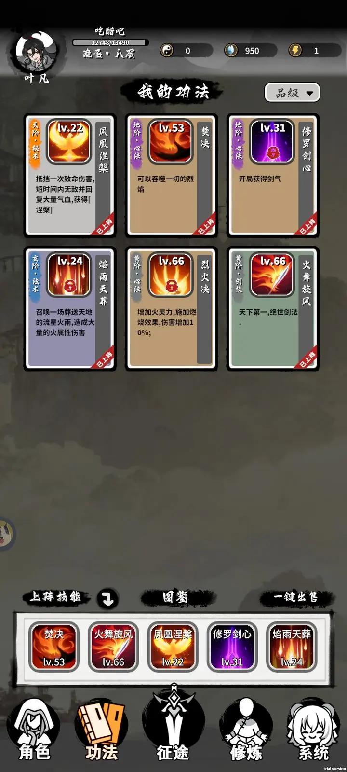This screenshot has height=772, width=347.
Task: Select the 烈火决 lv.66 card icon
Action: pyautogui.click(x=171, y=274)
